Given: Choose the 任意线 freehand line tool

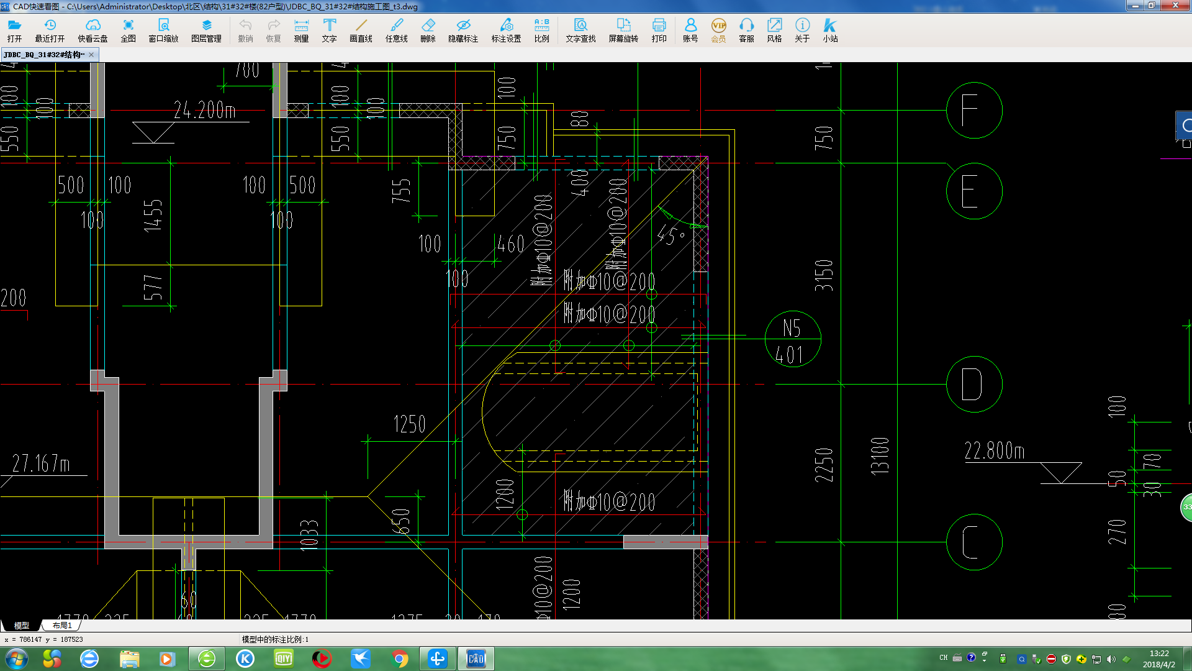Looking at the screenshot, I should [396, 30].
